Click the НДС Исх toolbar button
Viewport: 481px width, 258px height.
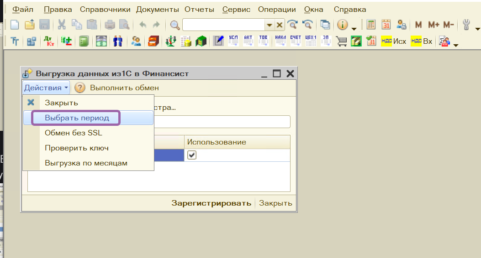pyautogui.click(x=393, y=41)
